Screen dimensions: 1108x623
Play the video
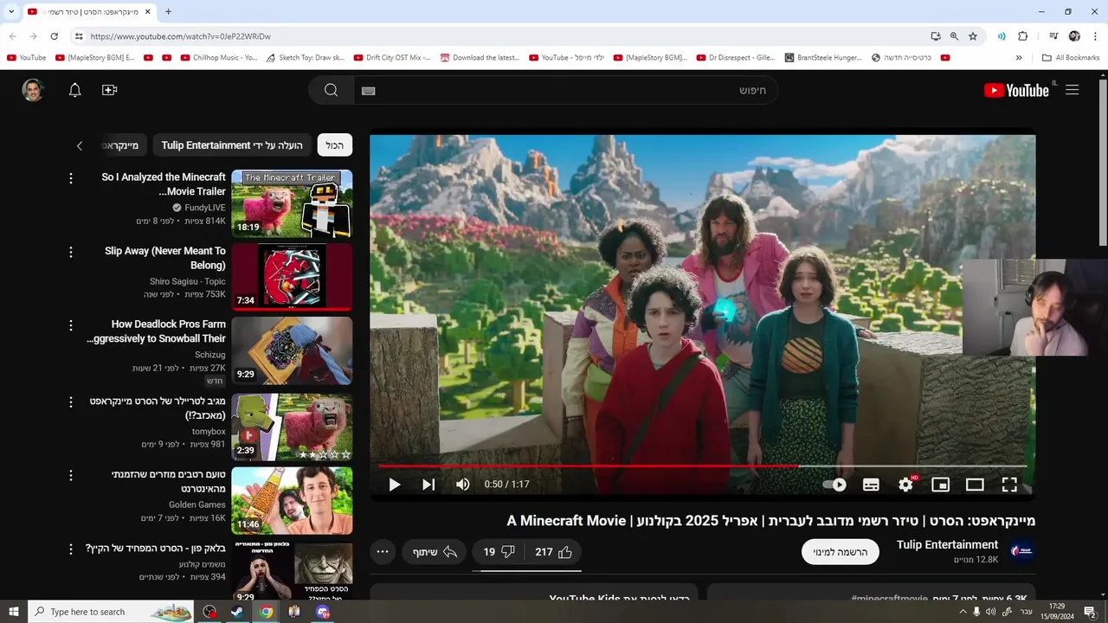[394, 485]
